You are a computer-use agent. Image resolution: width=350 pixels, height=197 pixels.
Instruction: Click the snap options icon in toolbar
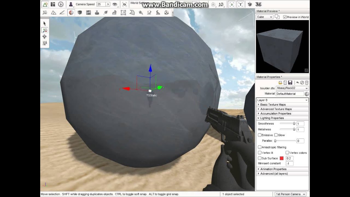[x=221, y=4]
